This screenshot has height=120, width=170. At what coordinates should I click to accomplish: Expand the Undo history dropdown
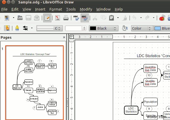141,18
